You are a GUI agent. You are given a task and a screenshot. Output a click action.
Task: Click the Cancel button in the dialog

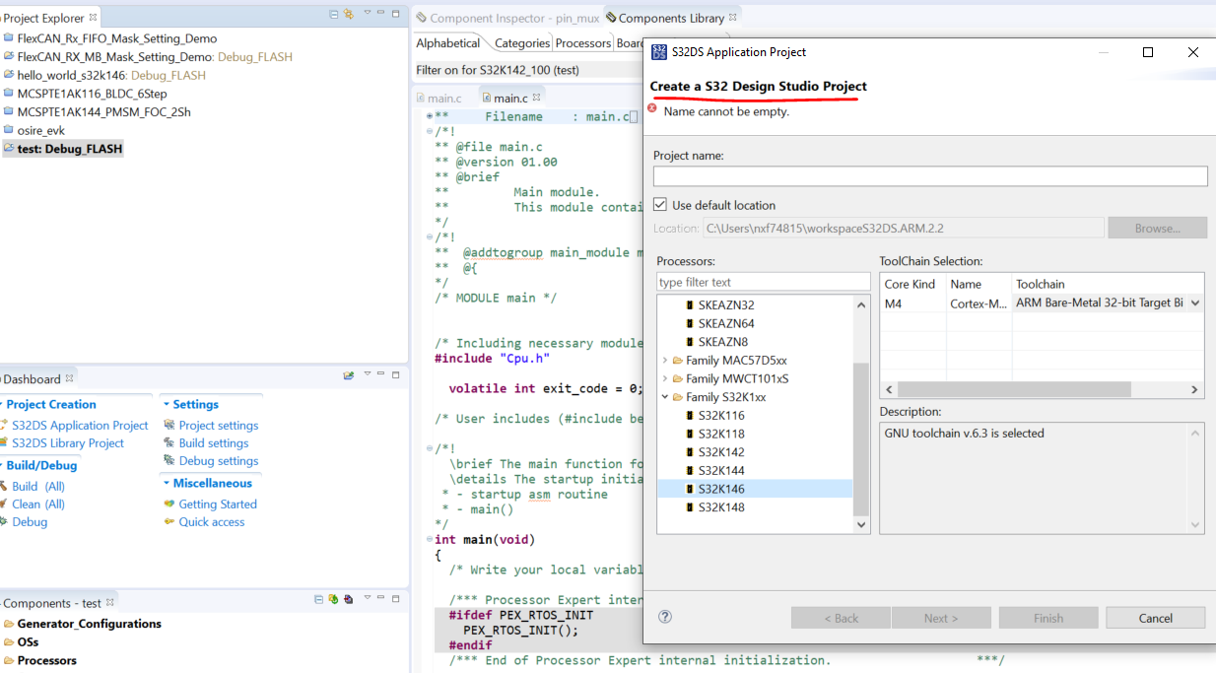[1155, 618]
